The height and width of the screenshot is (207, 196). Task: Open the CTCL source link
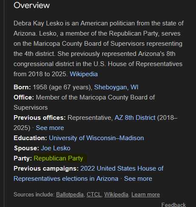click(94, 194)
